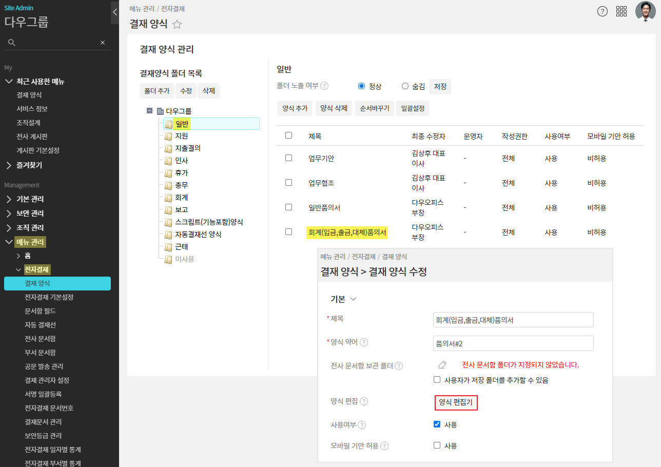Click the 양식 편집기 button
The width and height of the screenshot is (661, 467).
tap(456, 403)
